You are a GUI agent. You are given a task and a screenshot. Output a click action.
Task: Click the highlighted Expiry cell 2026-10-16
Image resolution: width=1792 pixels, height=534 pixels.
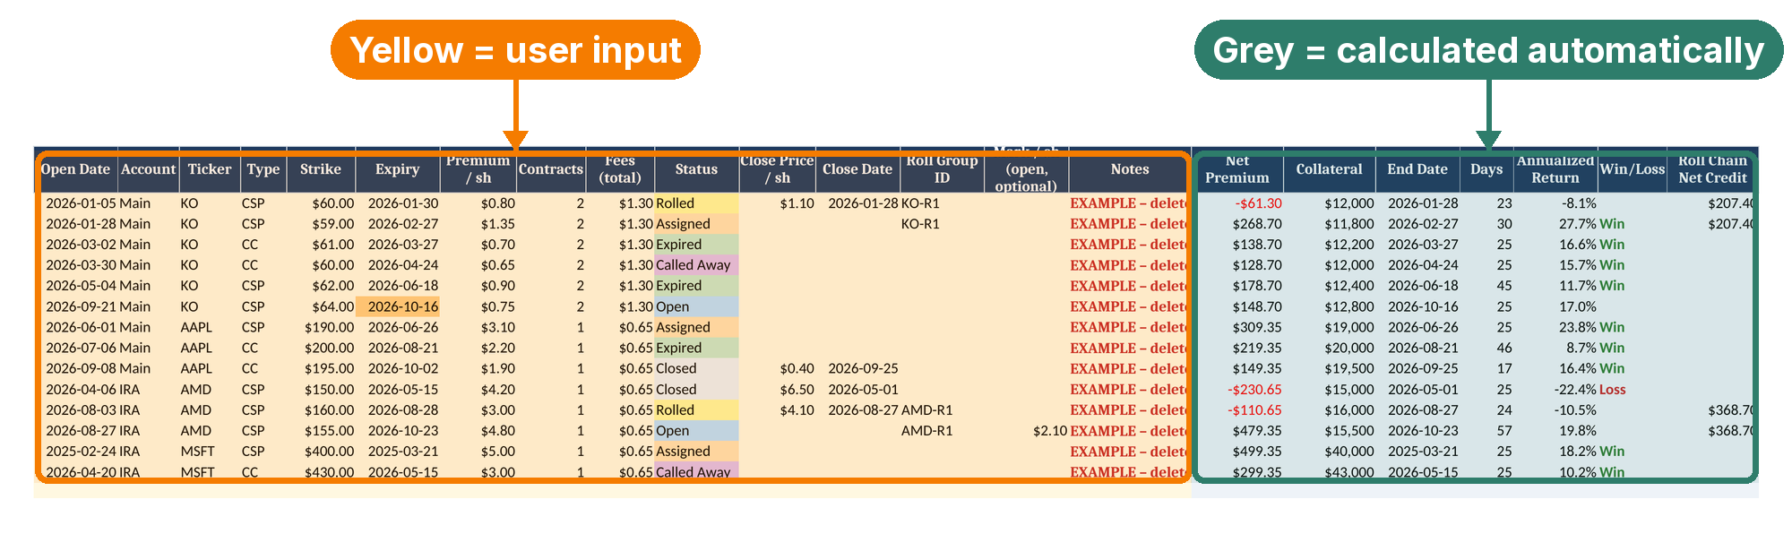[x=398, y=306]
